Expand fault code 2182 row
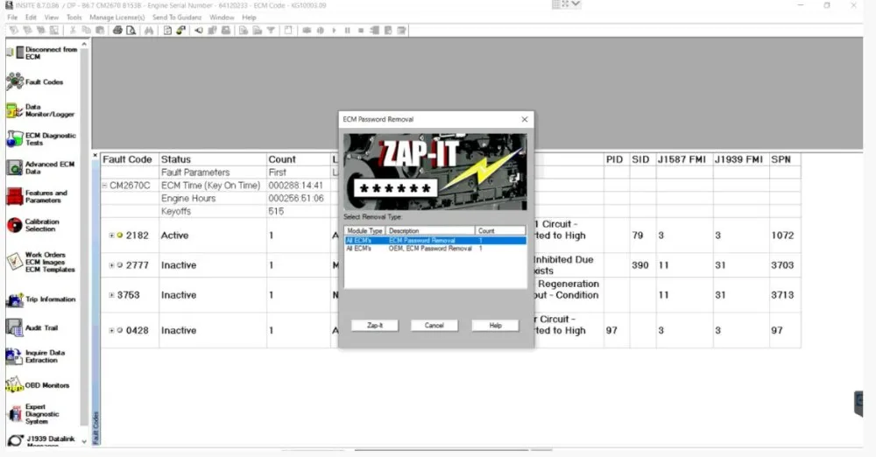The width and height of the screenshot is (876, 457). click(x=112, y=236)
